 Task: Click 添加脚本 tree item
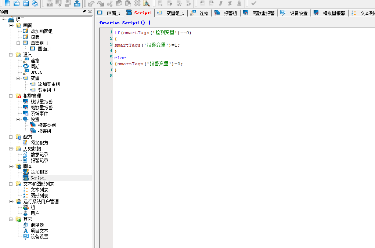[x=39, y=172]
